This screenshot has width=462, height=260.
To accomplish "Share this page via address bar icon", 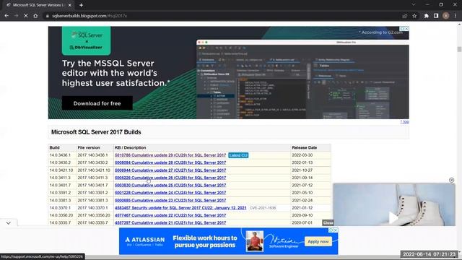I will tap(404, 16).
